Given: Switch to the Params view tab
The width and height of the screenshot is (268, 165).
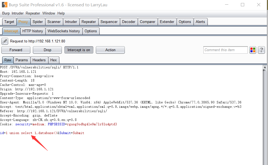Looking at the screenshot, I should click(22, 60).
